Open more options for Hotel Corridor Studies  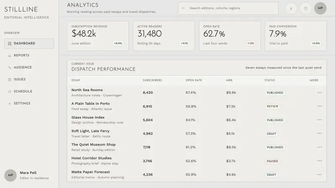coord(320,161)
